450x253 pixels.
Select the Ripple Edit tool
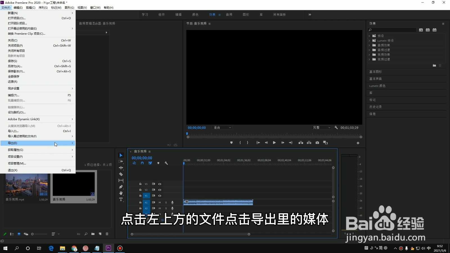coord(121,168)
